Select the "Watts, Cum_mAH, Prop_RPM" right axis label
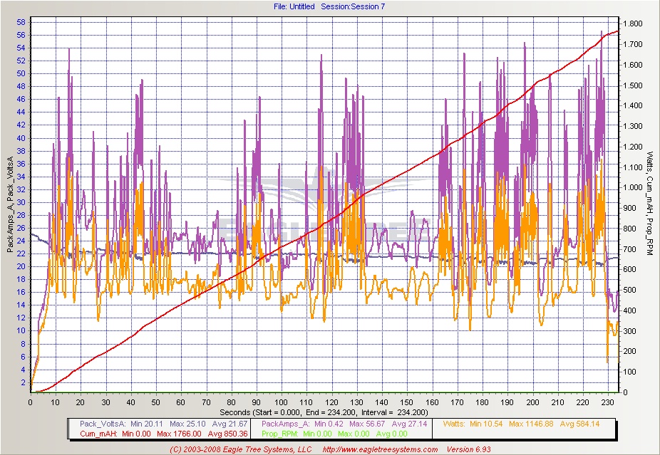 pyautogui.click(x=649, y=204)
